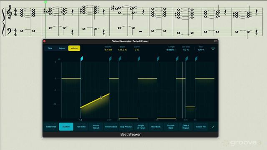Choose the Custom pattern preset
Screen dimensions: 267x150
point(66,127)
